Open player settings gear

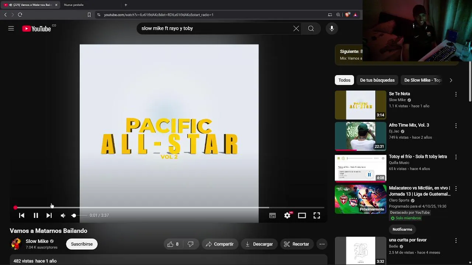click(287, 216)
